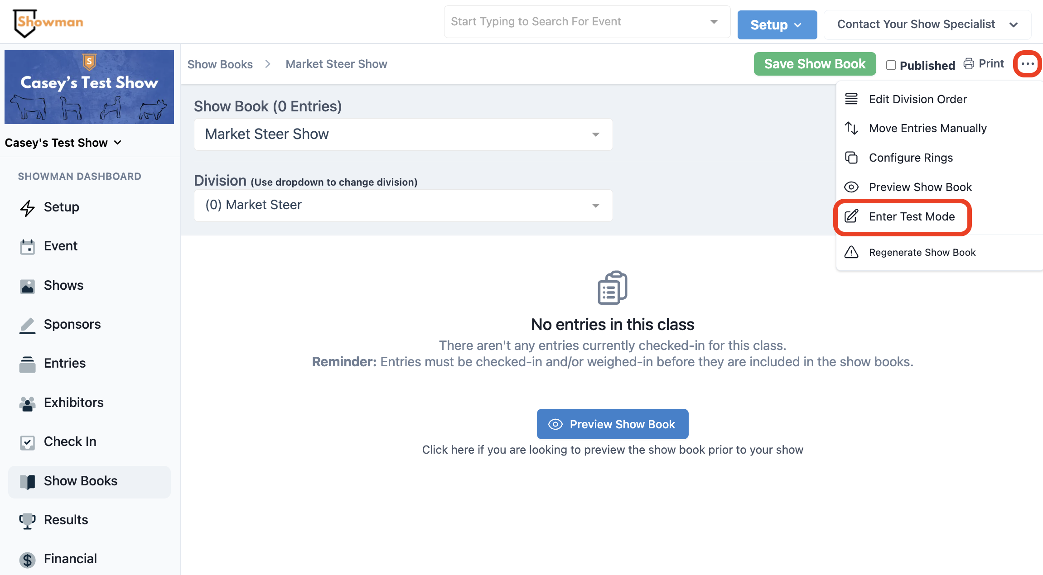Click the Regenerate Show Book warning icon
The image size is (1043, 575).
click(x=851, y=252)
